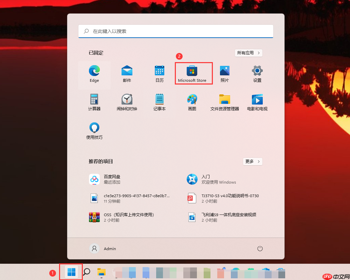The width and height of the screenshot is (350, 280).
Task: Open 闹钟和时钟 Alarms and Clock
Action: (127, 102)
